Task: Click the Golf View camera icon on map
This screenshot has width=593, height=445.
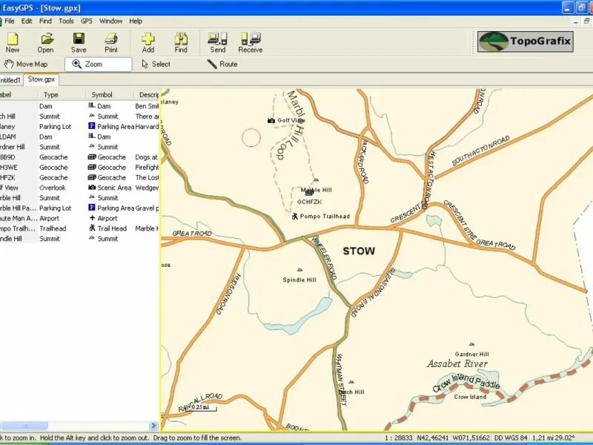Action: coord(271,121)
